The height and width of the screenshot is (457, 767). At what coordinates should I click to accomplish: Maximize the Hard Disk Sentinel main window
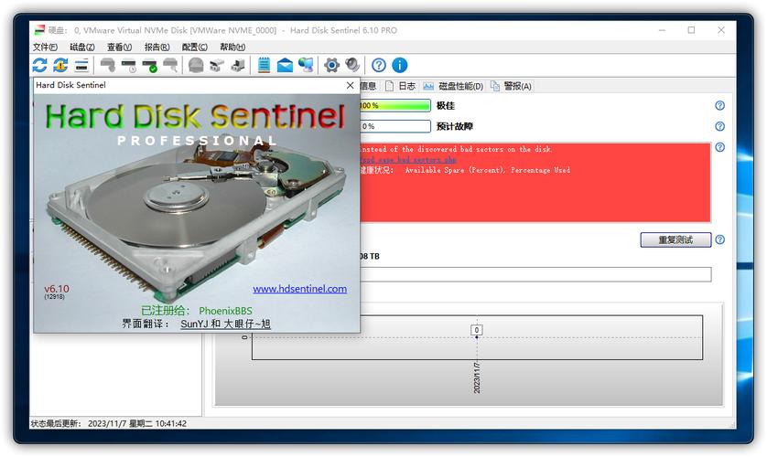[x=691, y=30]
